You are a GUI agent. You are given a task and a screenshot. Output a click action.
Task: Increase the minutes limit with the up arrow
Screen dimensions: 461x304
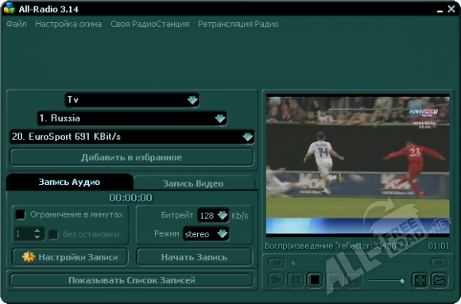(x=37, y=230)
